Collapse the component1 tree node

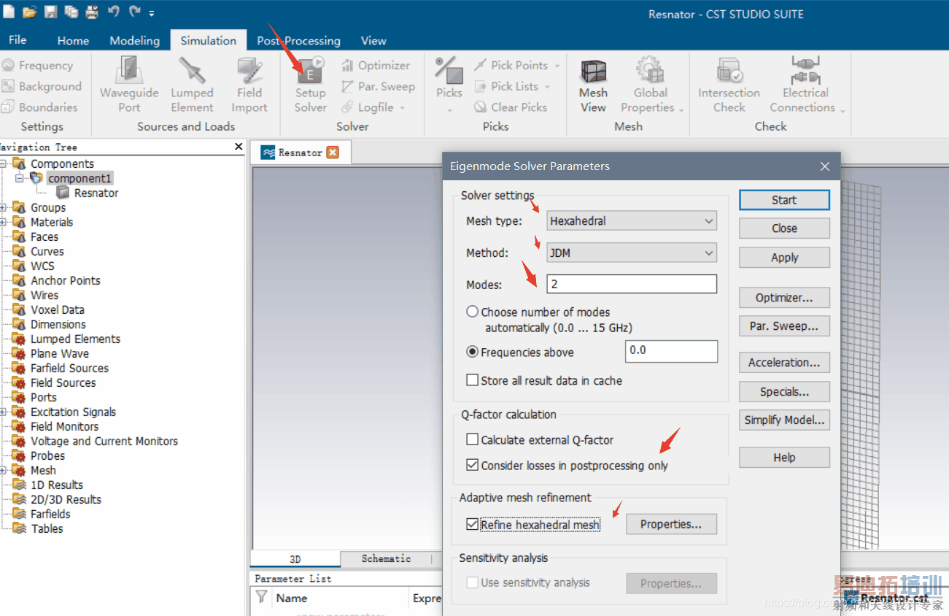click(20, 179)
